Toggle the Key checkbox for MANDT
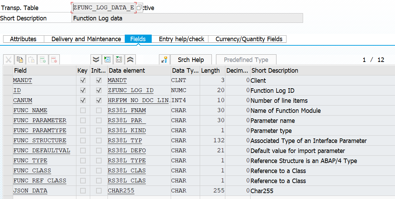This screenshot has width=395, height=199. [x=83, y=80]
